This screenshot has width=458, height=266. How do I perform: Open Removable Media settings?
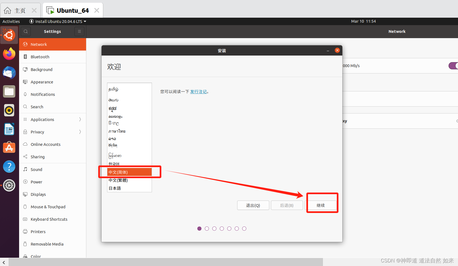(53, 244)
